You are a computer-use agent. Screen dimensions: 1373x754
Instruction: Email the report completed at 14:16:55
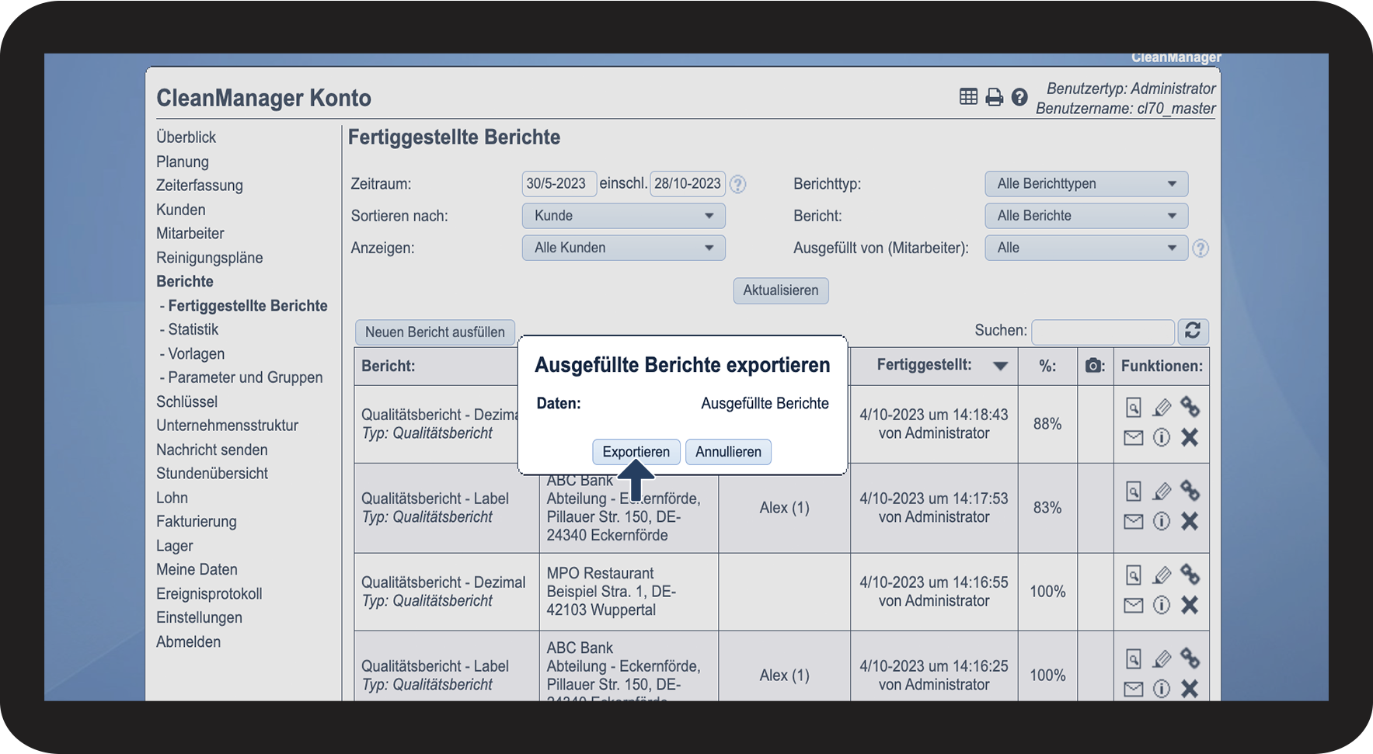(x=1134, y=606)
